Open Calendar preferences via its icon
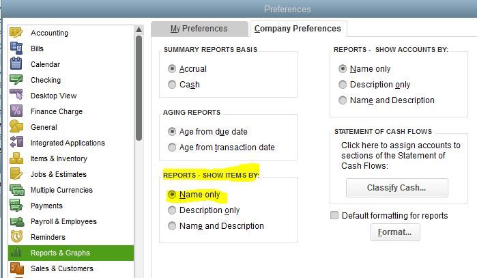The height and width of the screenshot is (278, 477). (x=16, y=64)
